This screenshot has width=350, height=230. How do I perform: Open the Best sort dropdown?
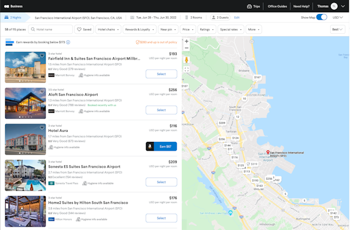pyautogui.click(x=337, y=29)
